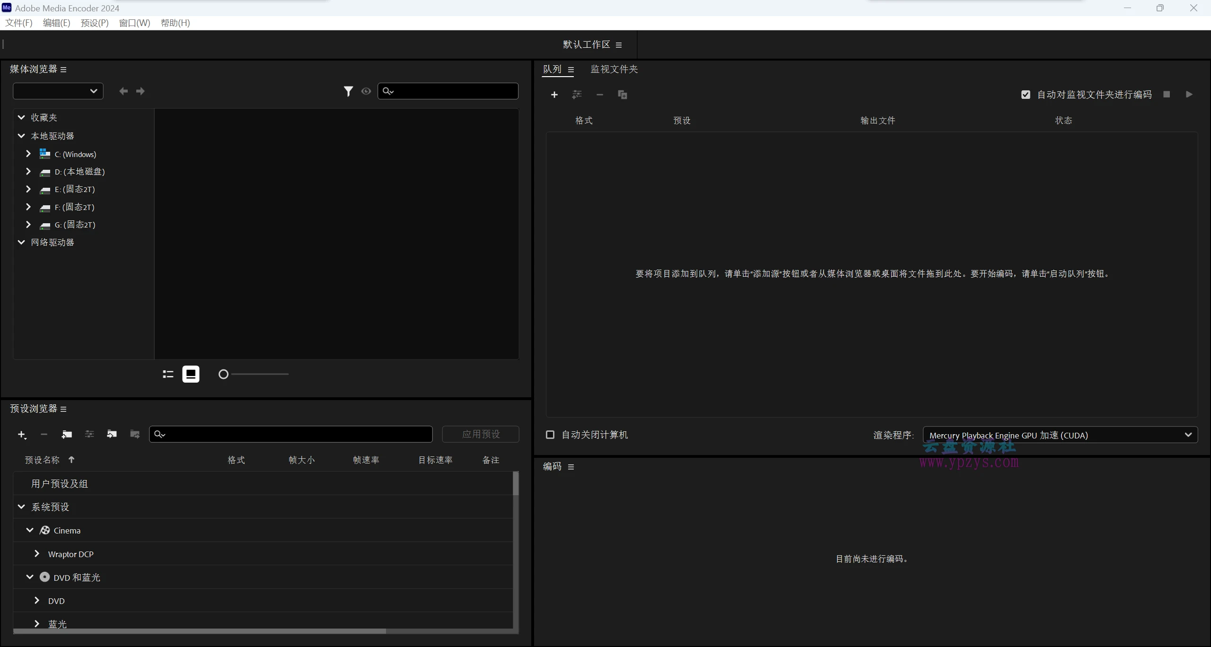Viewport: 1211px width, 647px height.
Task: Click the Duplicate item icon in Queue
Action: point(622,95)
